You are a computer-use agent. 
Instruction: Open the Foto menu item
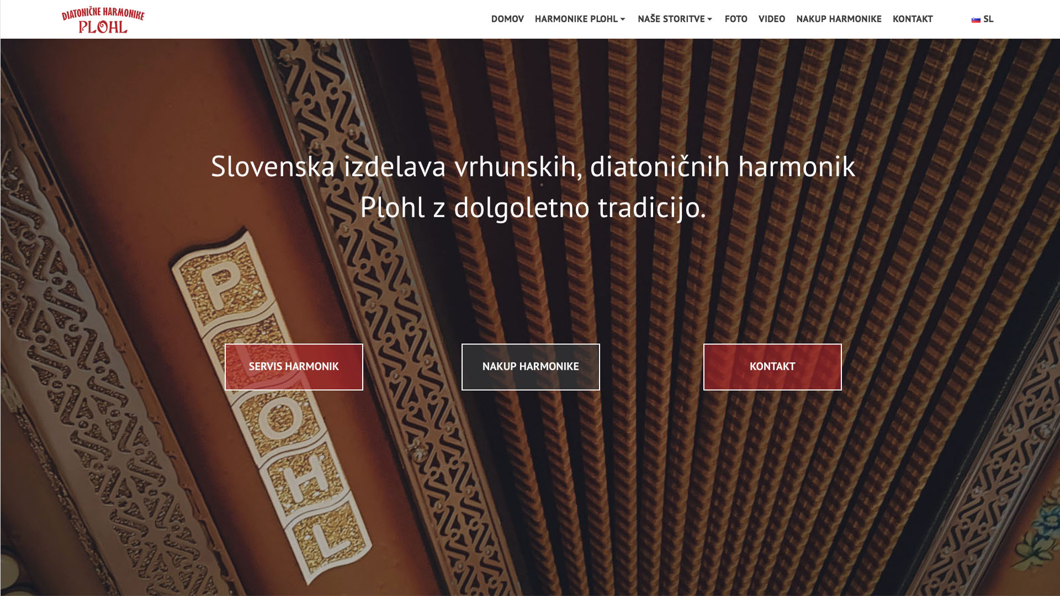(736, 19)
